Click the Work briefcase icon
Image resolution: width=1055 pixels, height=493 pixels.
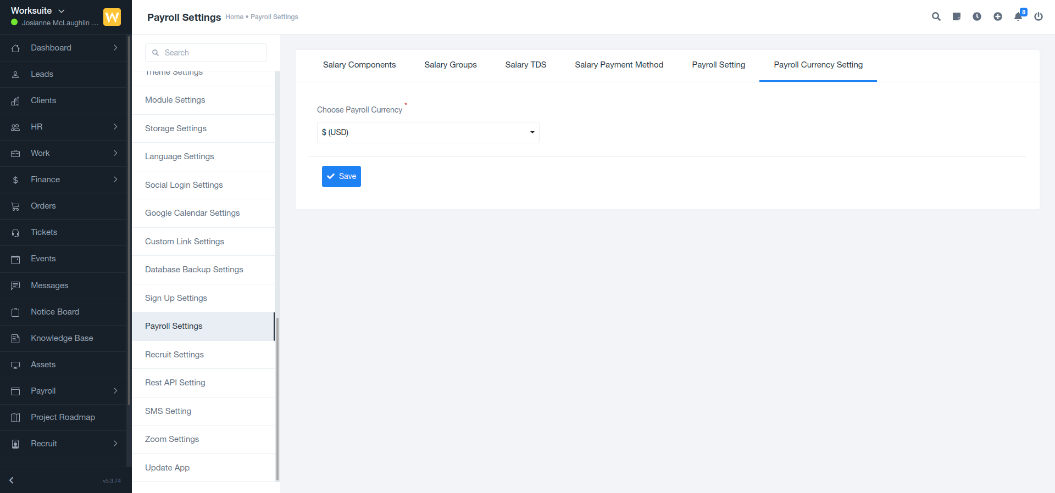point(15,153)
